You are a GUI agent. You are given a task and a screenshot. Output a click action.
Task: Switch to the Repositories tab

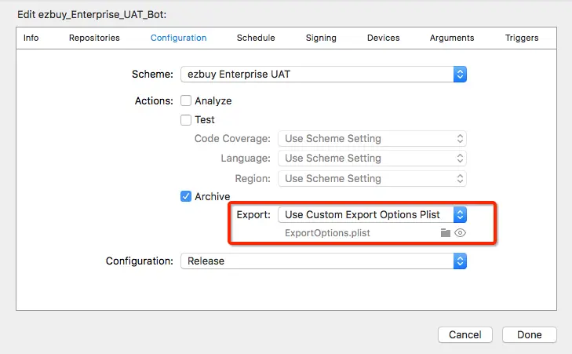94,38
